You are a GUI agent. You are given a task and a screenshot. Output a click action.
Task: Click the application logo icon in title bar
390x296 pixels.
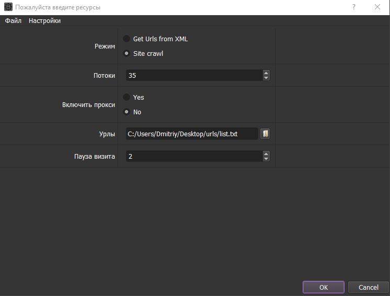8,7
